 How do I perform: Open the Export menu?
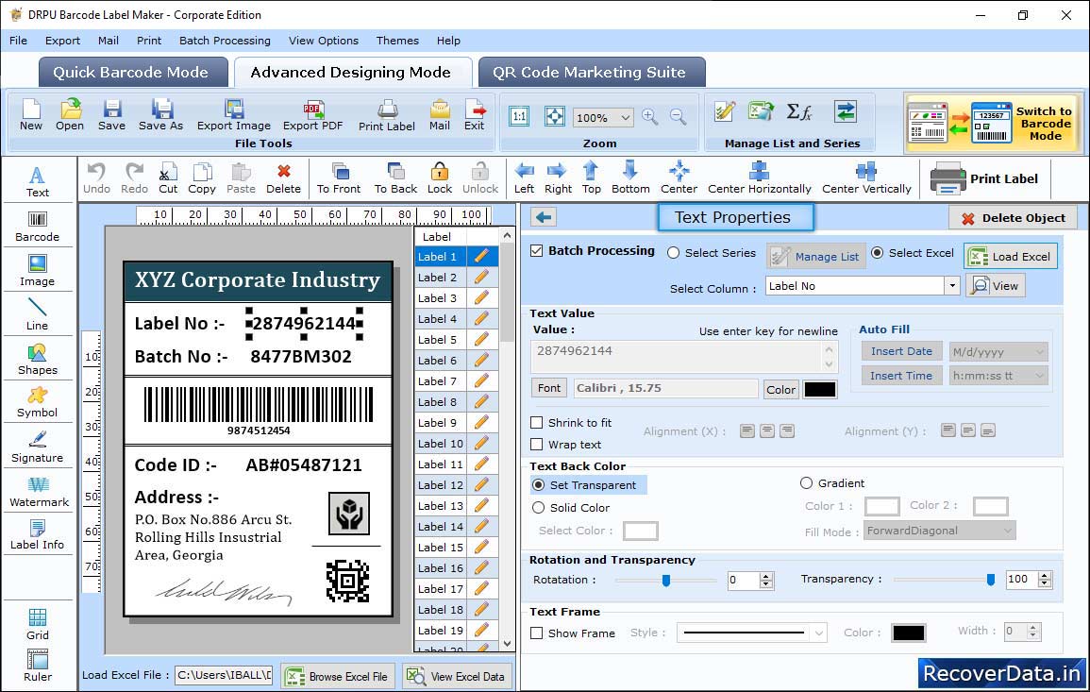[62, 41]
